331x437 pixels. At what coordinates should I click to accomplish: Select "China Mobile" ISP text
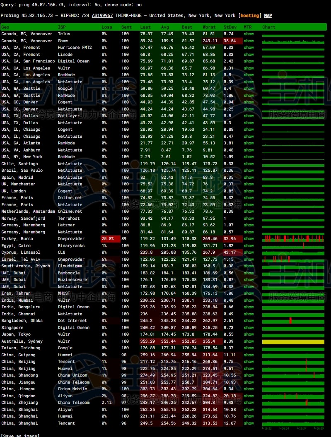pos(72,389)
